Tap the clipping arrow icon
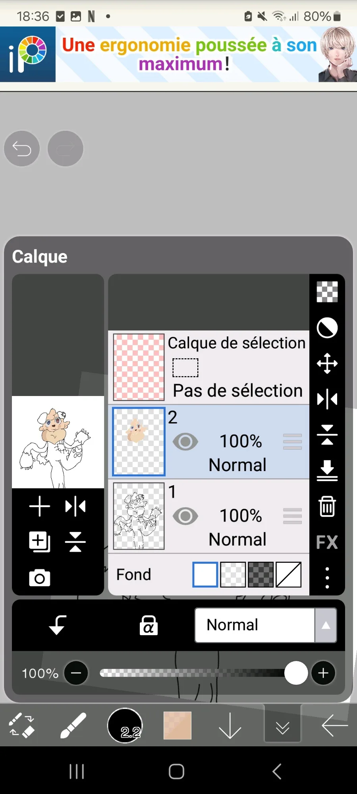Image resolution: width=357 pixels, height=794 pixels. click(x=58, y=625)
